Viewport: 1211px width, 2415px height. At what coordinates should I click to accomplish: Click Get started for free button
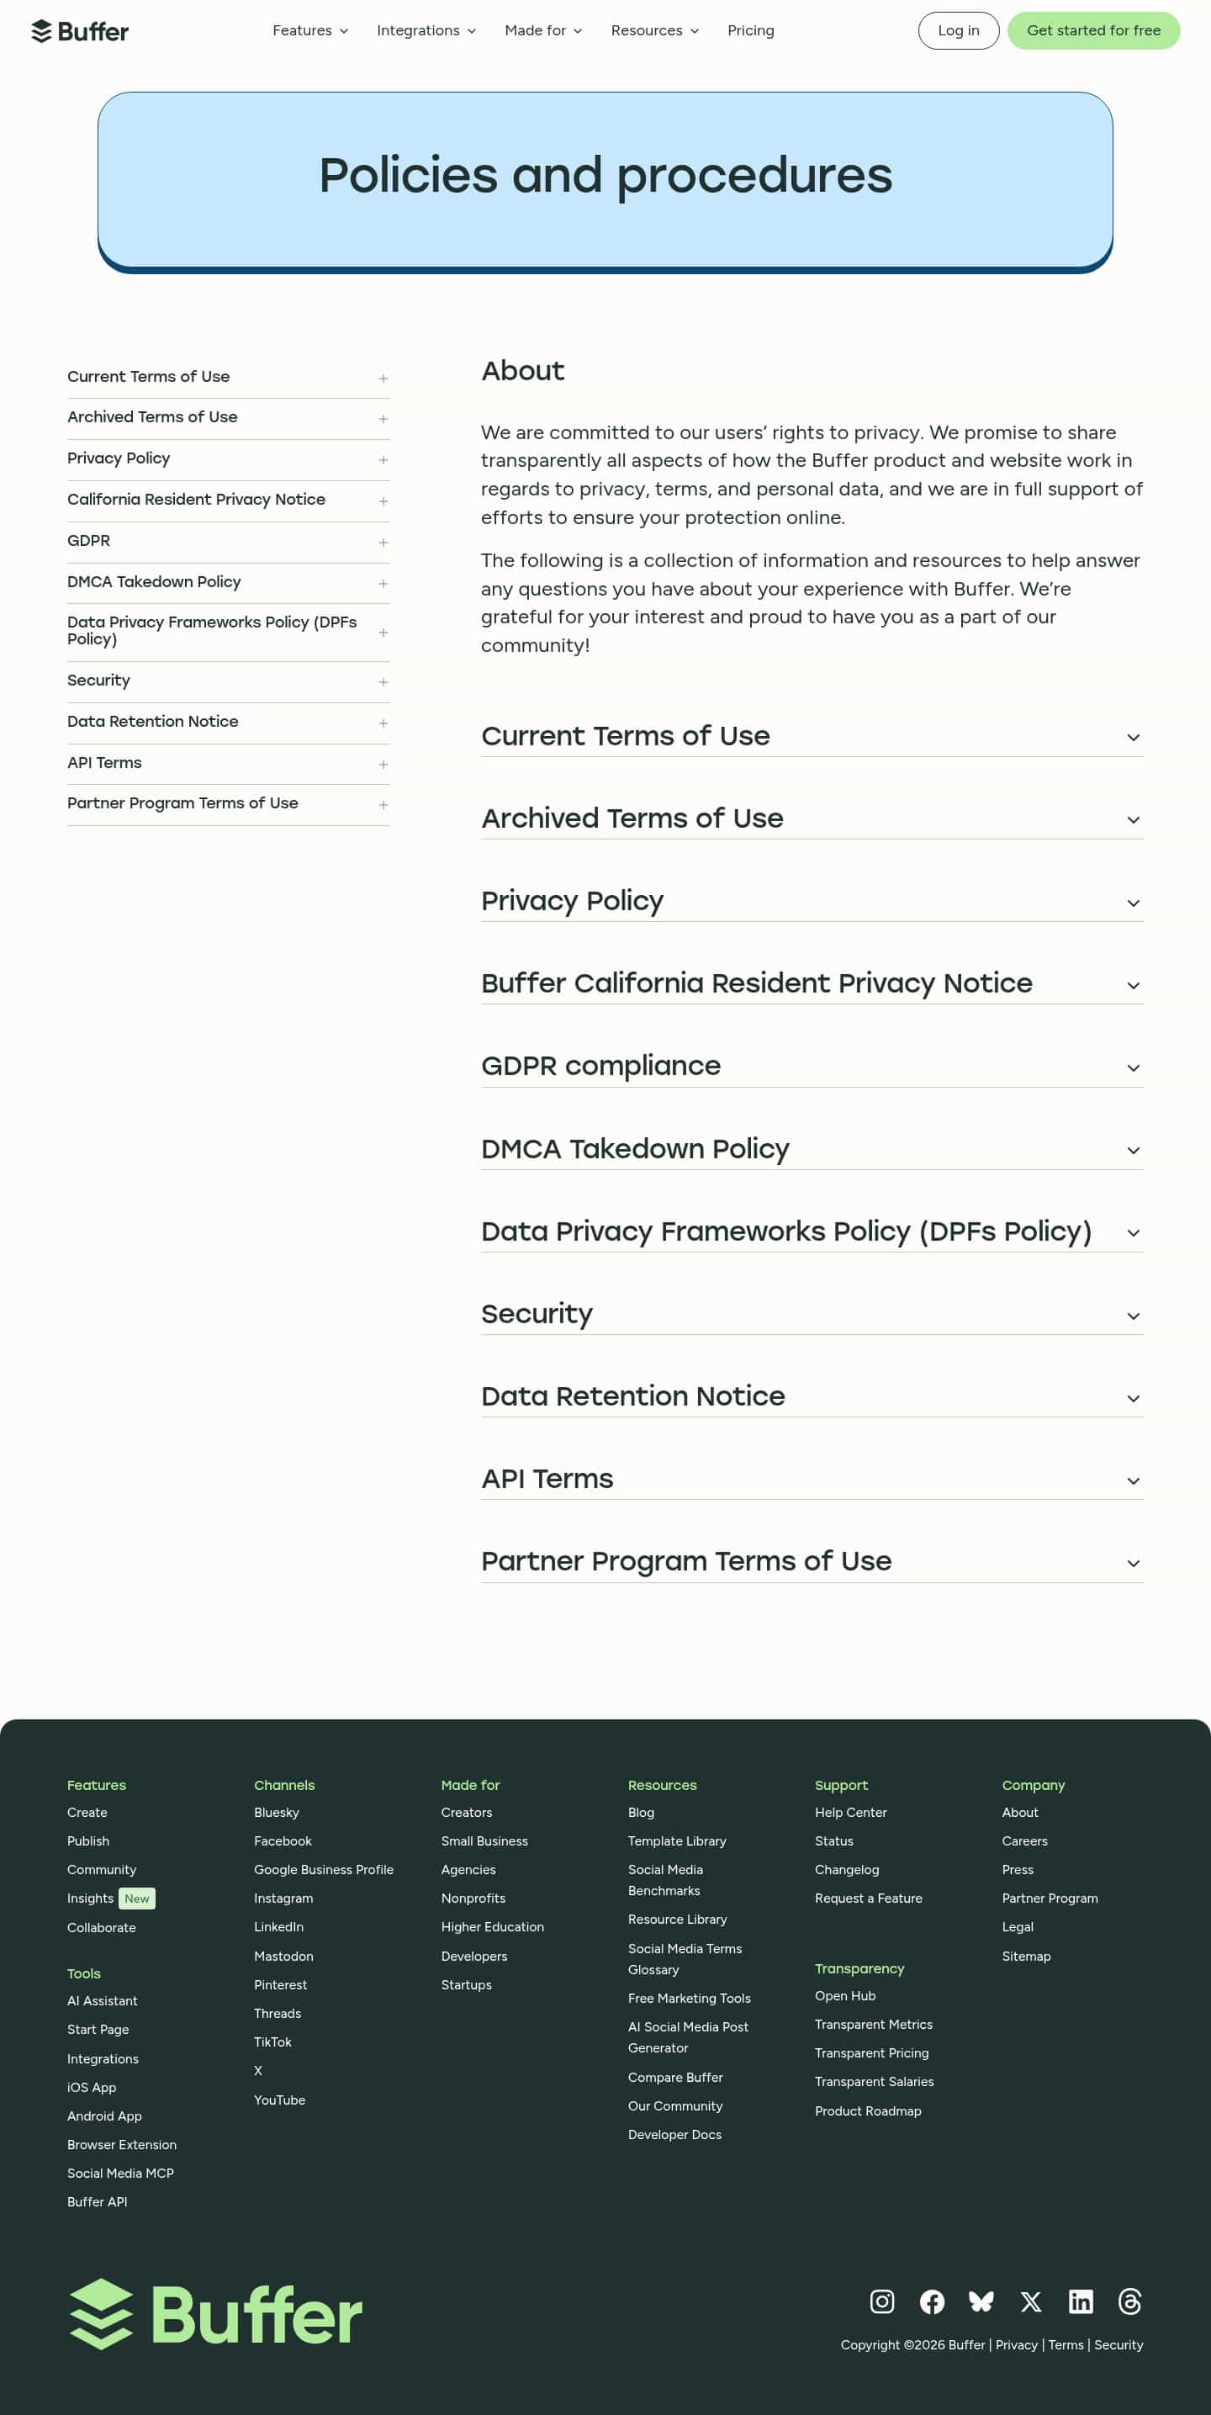[x=1093, y=31]
